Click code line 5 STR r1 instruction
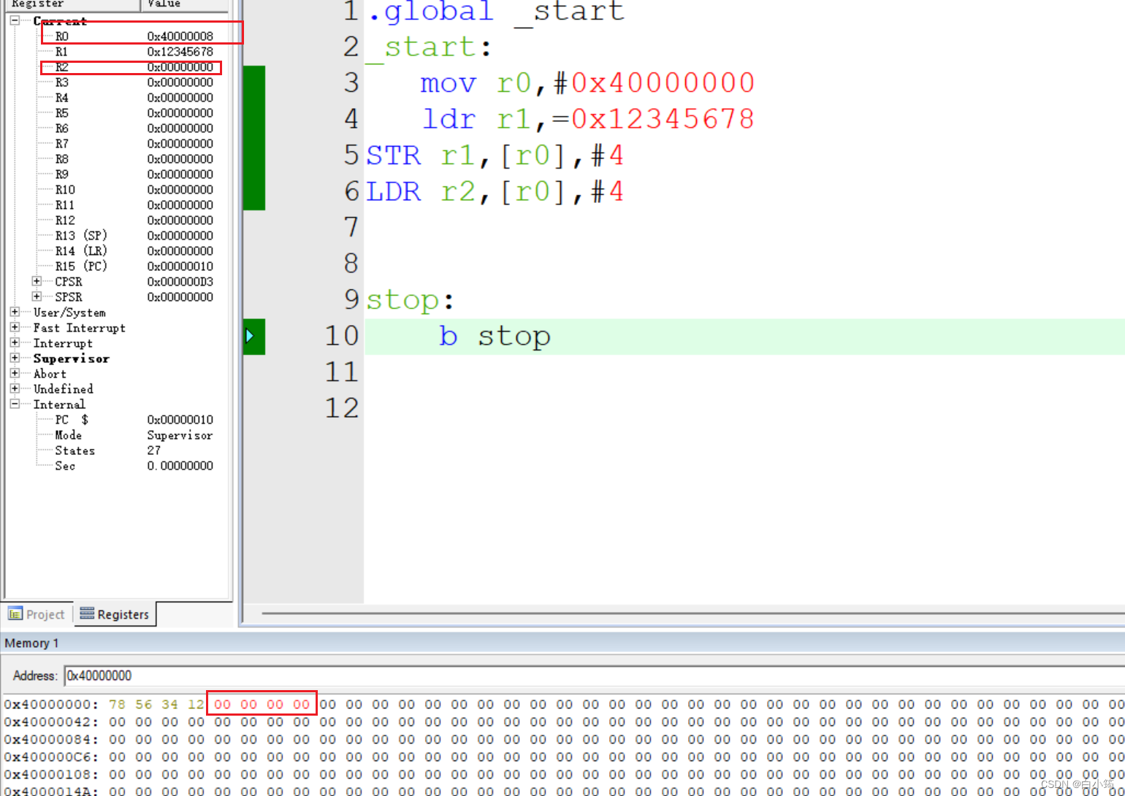 [x=495, y=156]
